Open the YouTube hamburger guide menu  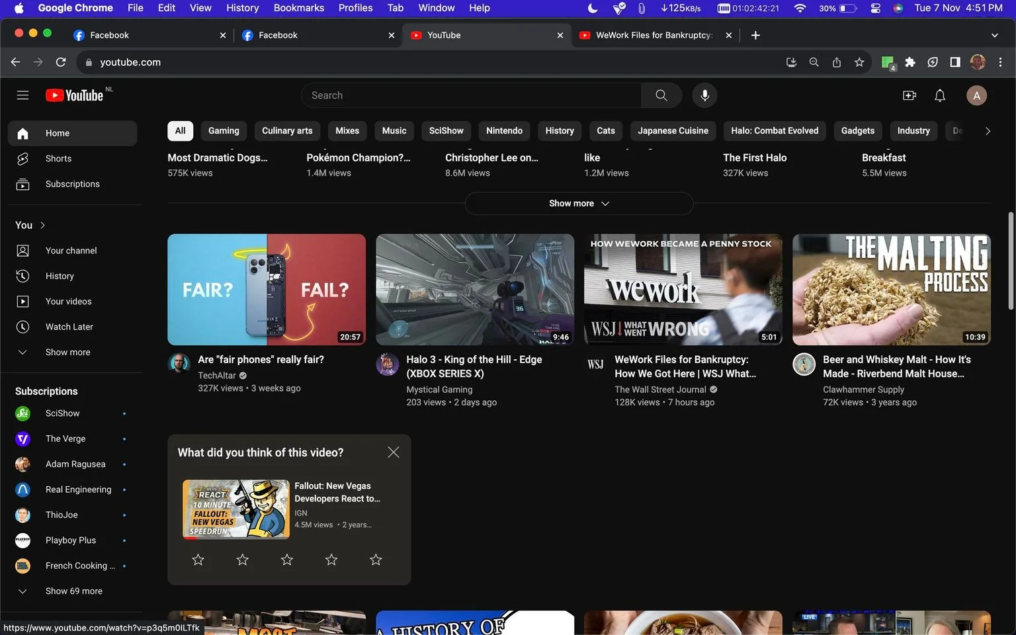(22, 95)
